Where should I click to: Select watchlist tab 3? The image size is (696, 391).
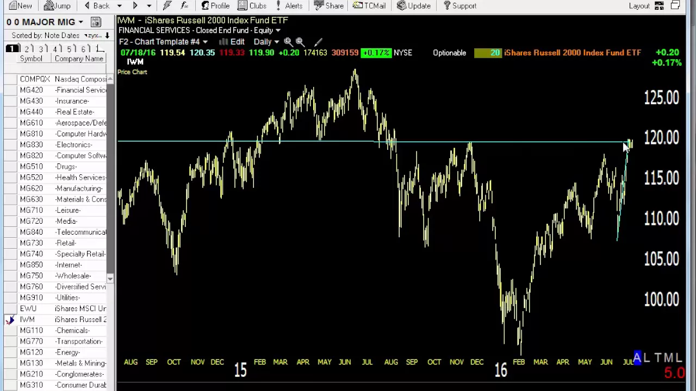click(x=41, y=49)
